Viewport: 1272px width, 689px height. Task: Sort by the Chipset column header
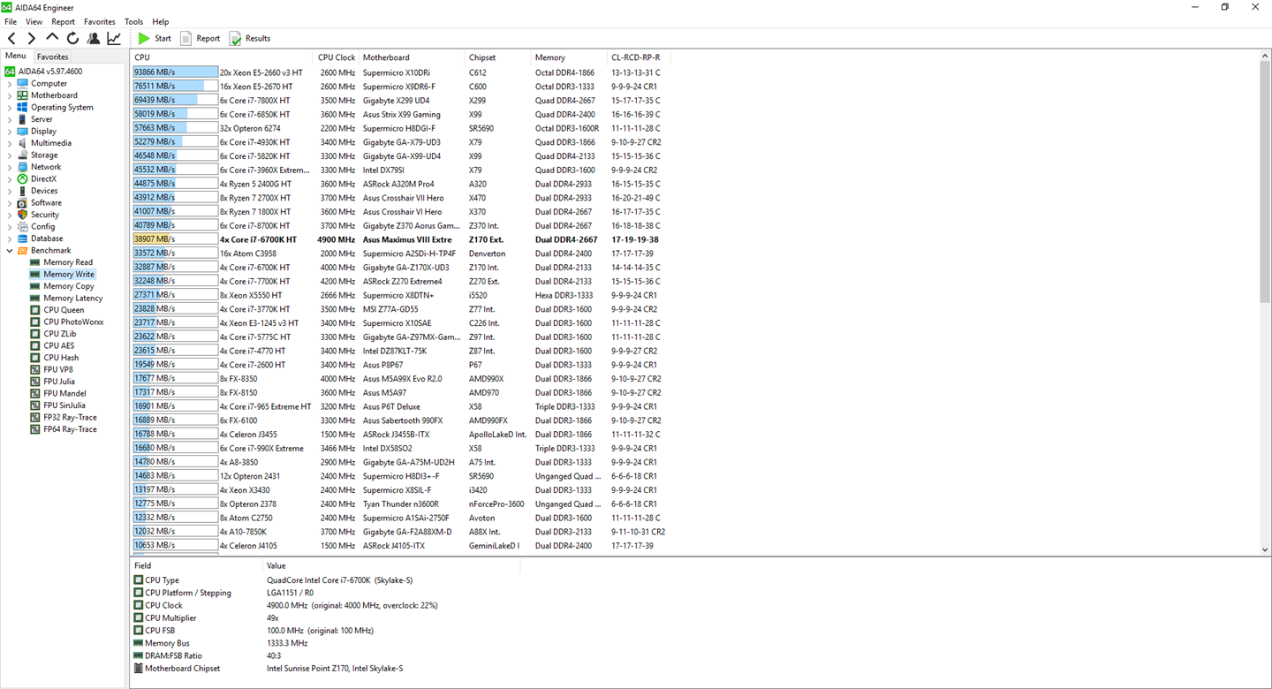(498, 57)
